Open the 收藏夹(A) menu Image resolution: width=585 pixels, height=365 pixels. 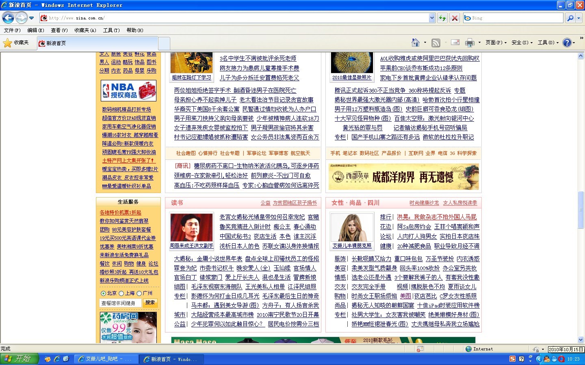click(x=85, y=30)
